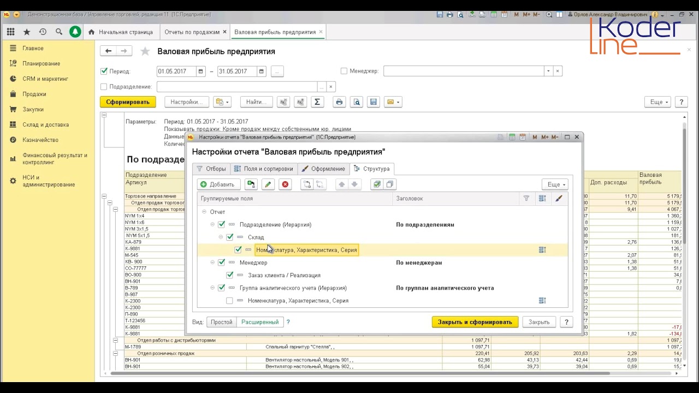Click the Найти... button

click(x=256, y=102)
